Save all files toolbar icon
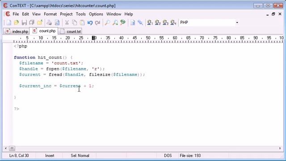This screenshot has height=161, width=286. (32, 23)
